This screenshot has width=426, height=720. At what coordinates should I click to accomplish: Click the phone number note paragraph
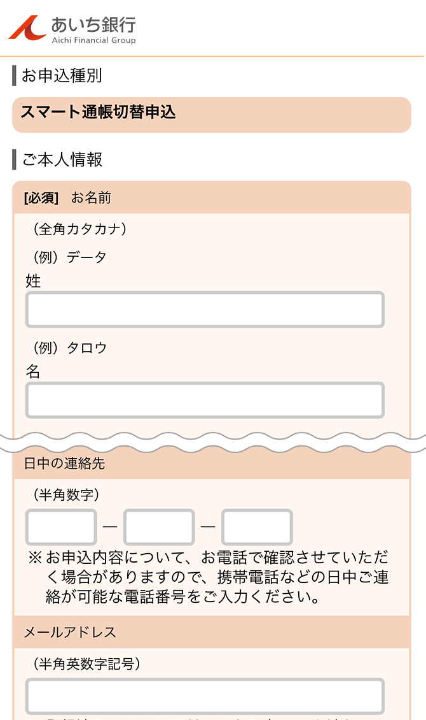(209, 577)
